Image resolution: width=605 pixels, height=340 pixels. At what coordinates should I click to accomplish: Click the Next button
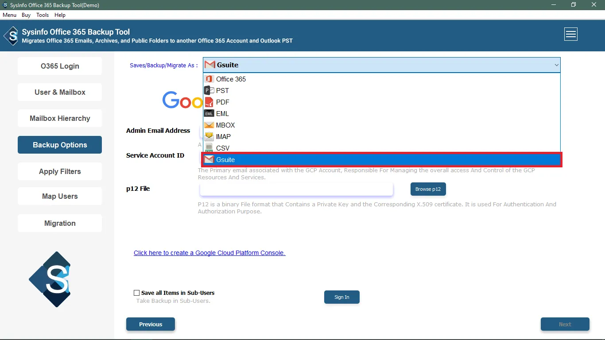tap(565, 324)
